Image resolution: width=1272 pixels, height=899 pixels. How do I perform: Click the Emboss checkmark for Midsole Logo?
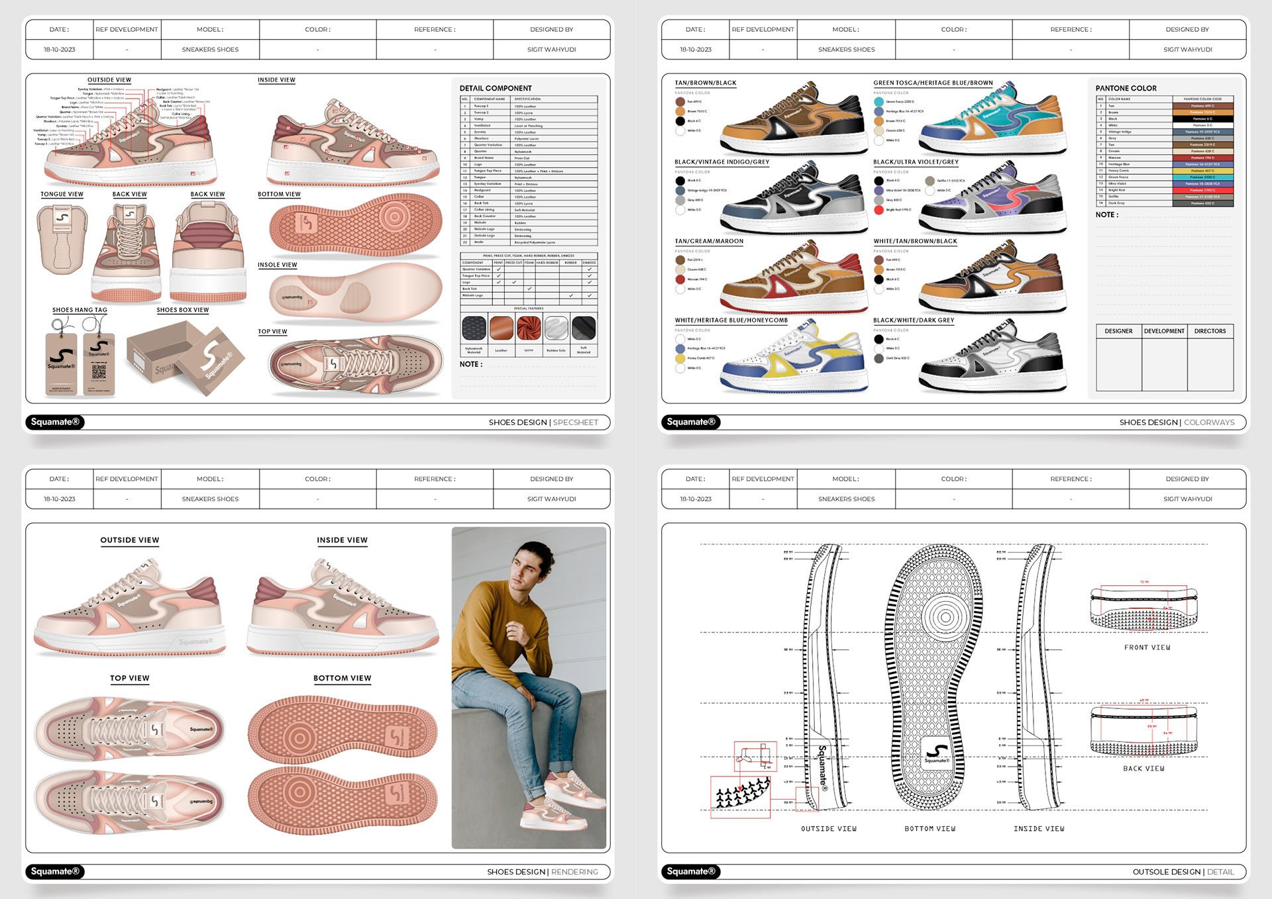pyautogui.click(x=590, y=295)
